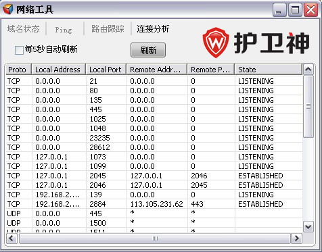Sort by Remote P... column header

point(211,70)
